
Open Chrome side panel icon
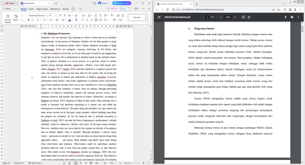click(x=290, y=10)
